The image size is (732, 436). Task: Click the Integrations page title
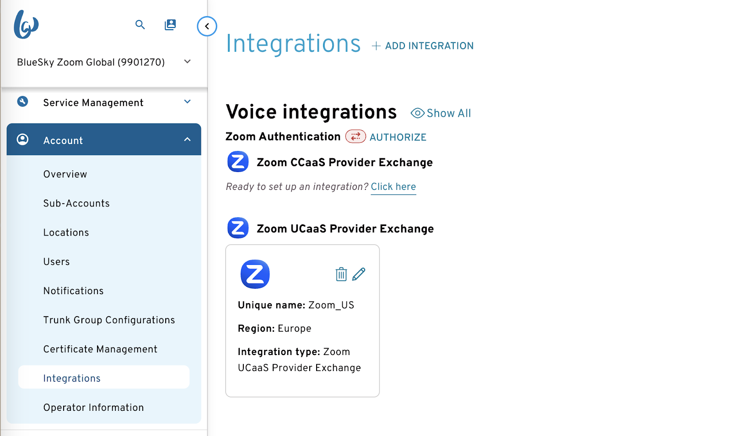point(293,44)
